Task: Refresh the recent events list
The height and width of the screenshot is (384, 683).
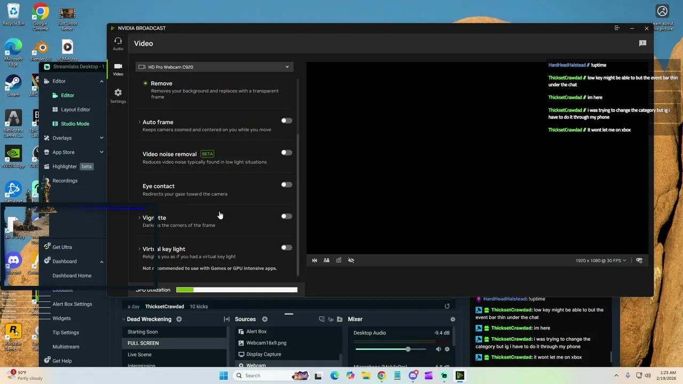Action: tap(447, 306)
